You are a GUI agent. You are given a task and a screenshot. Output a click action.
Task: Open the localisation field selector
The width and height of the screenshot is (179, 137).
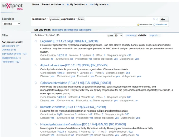pos(40,19)
